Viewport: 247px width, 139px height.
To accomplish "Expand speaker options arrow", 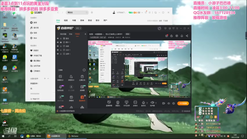I will [x=156, y=103].
